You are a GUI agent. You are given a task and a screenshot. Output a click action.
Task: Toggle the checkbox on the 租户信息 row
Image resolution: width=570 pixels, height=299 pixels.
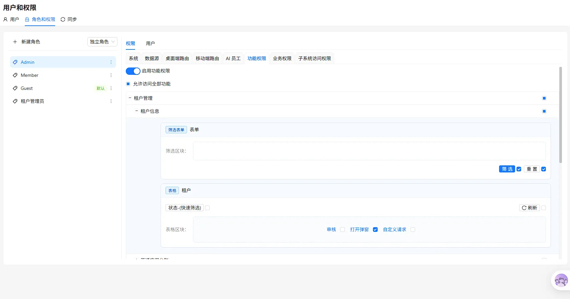tap(544, 111)
